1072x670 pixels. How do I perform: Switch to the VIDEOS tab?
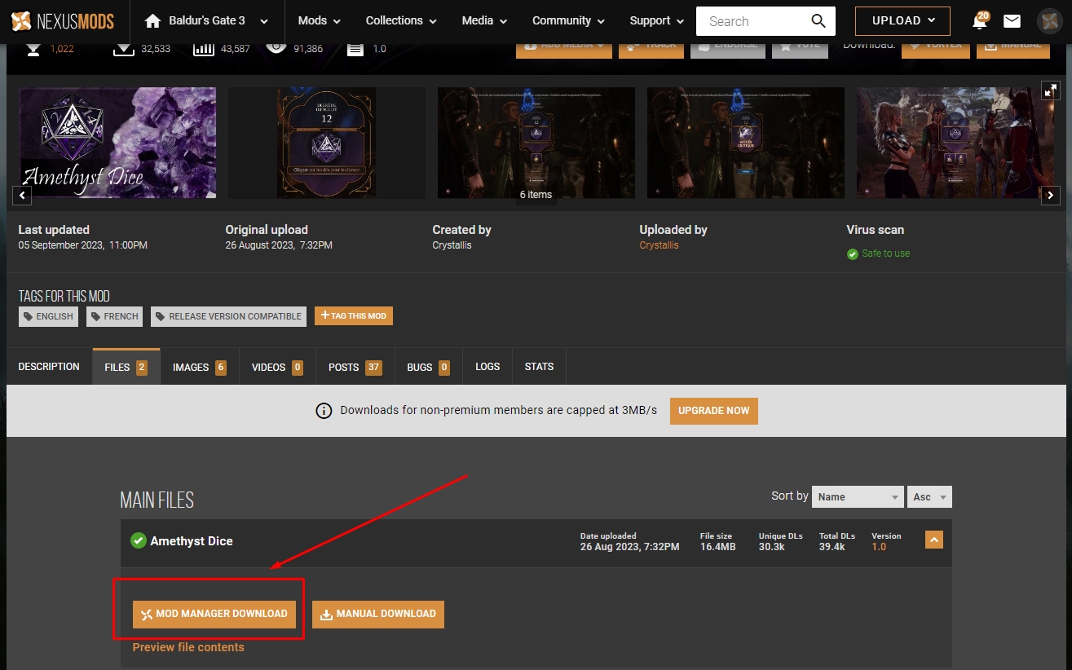click(x=277, y=367)
